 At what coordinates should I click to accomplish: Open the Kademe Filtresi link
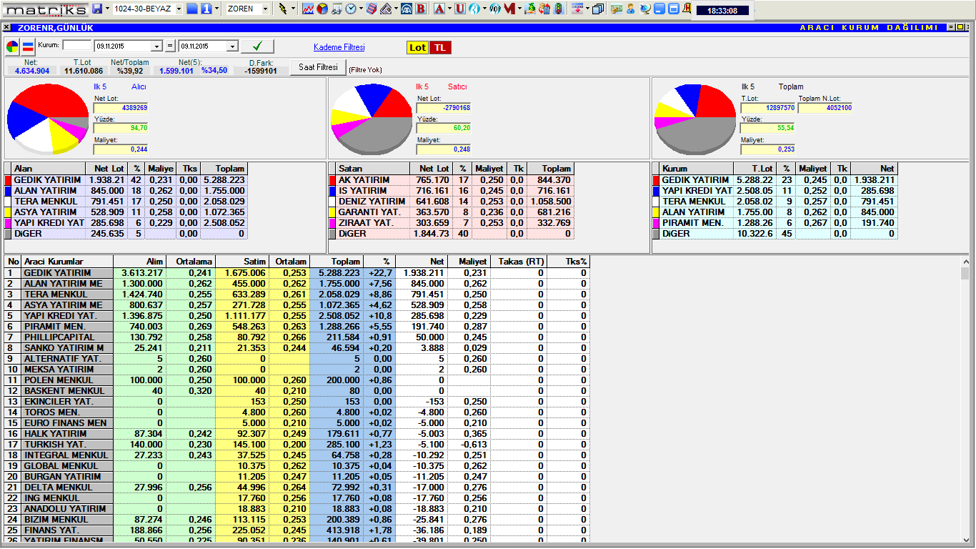point(339,47)
